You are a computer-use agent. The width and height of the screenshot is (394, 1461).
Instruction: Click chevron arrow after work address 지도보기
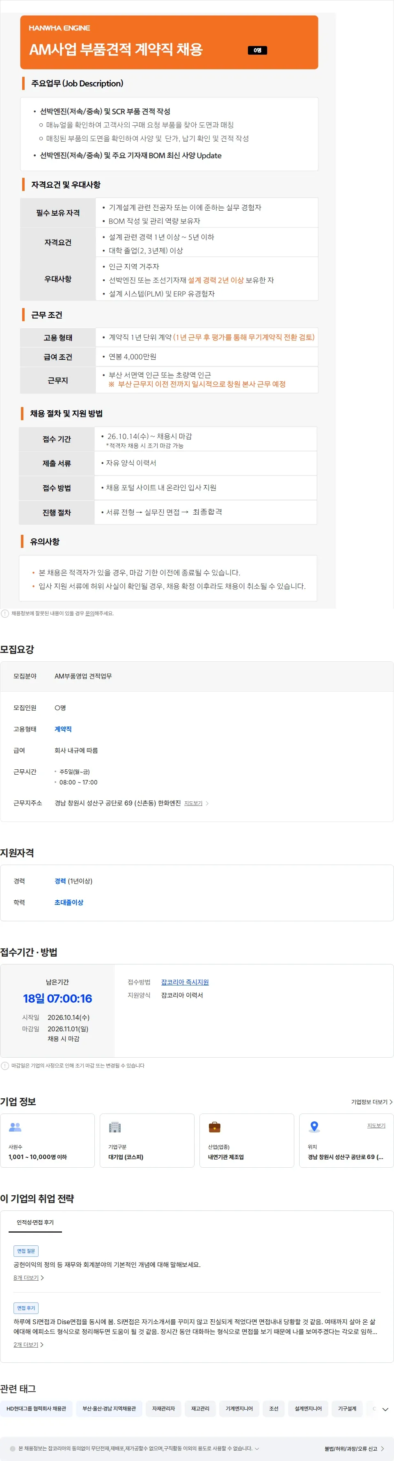point(208,803)
